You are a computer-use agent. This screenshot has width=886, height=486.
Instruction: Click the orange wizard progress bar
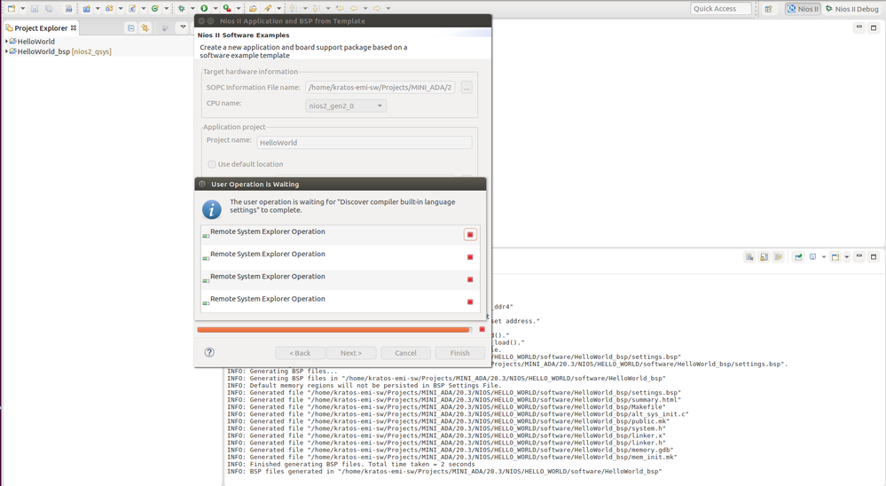[334, 329]
